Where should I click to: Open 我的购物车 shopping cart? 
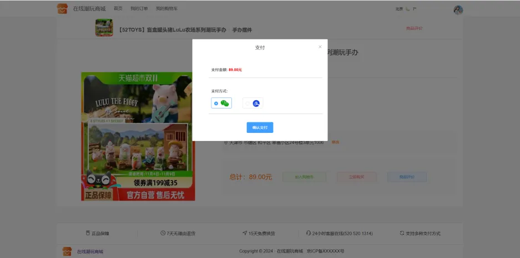click(x=166, y=9)
